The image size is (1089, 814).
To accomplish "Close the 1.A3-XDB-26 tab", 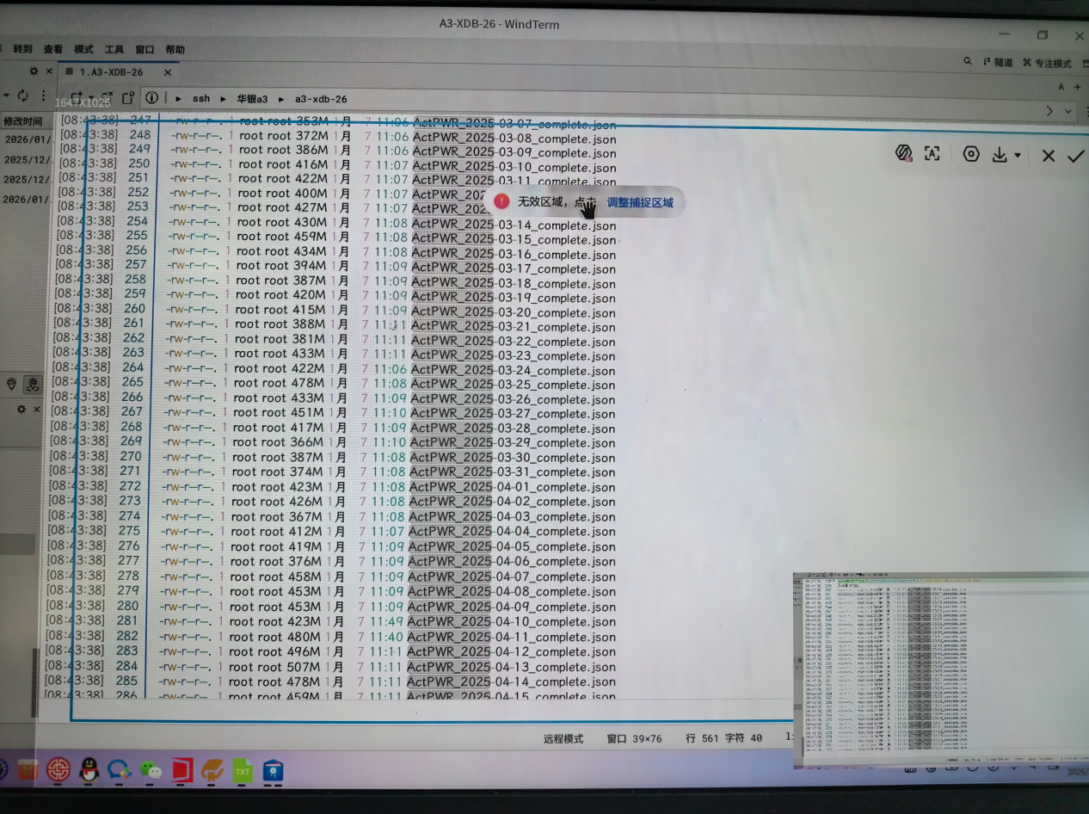I will click(x=168, y=72).
